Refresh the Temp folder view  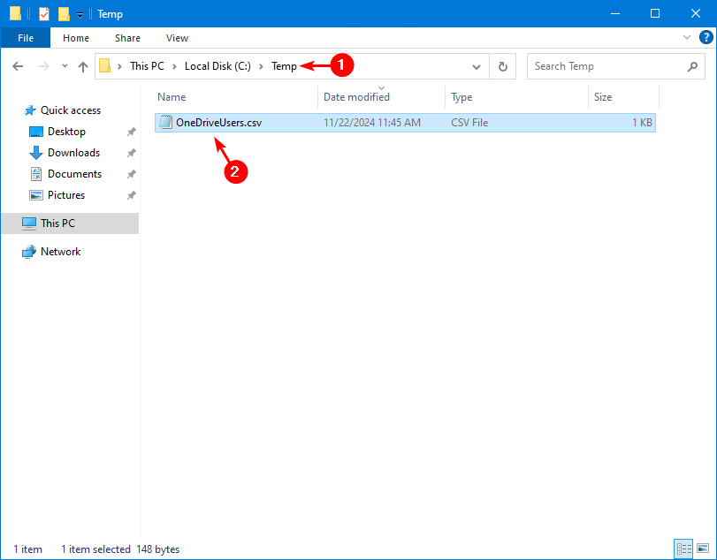point(503,66)
